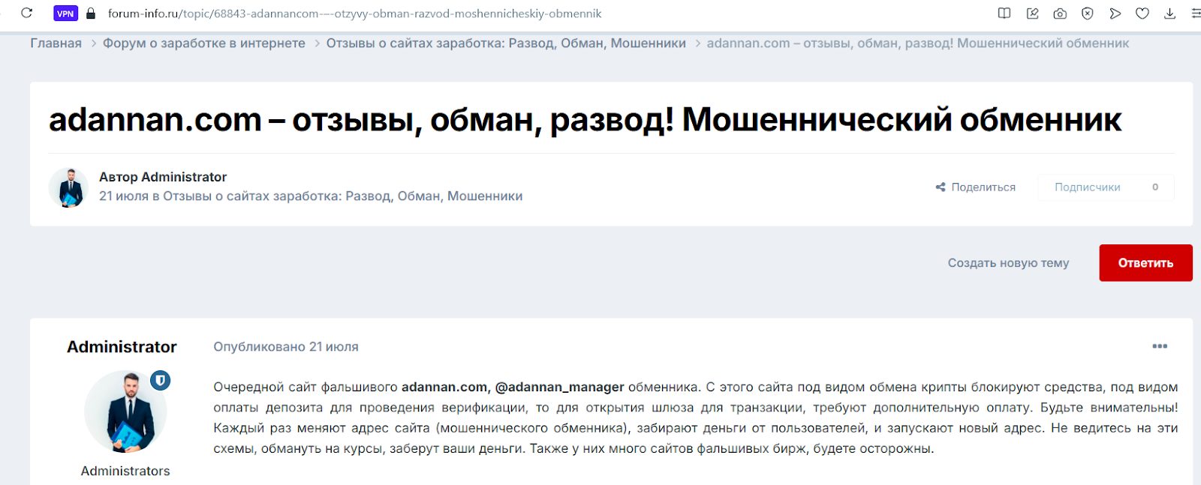Image resolution: width=1201 pixels, height=485 pixels.
Task: Open site security info via padlock icon
Action: (92, 13)
